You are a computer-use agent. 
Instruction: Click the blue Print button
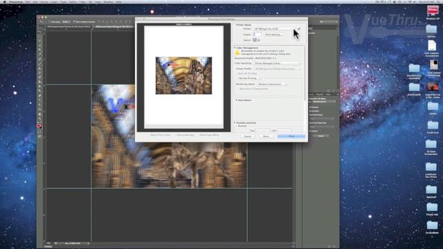(291, 136)
